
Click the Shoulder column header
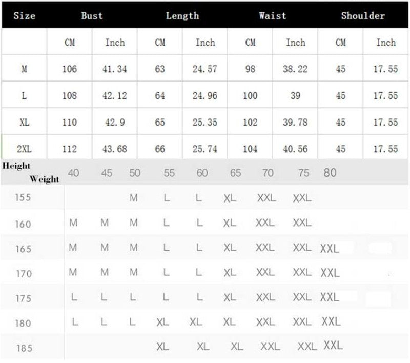click(x=363, y=15)
